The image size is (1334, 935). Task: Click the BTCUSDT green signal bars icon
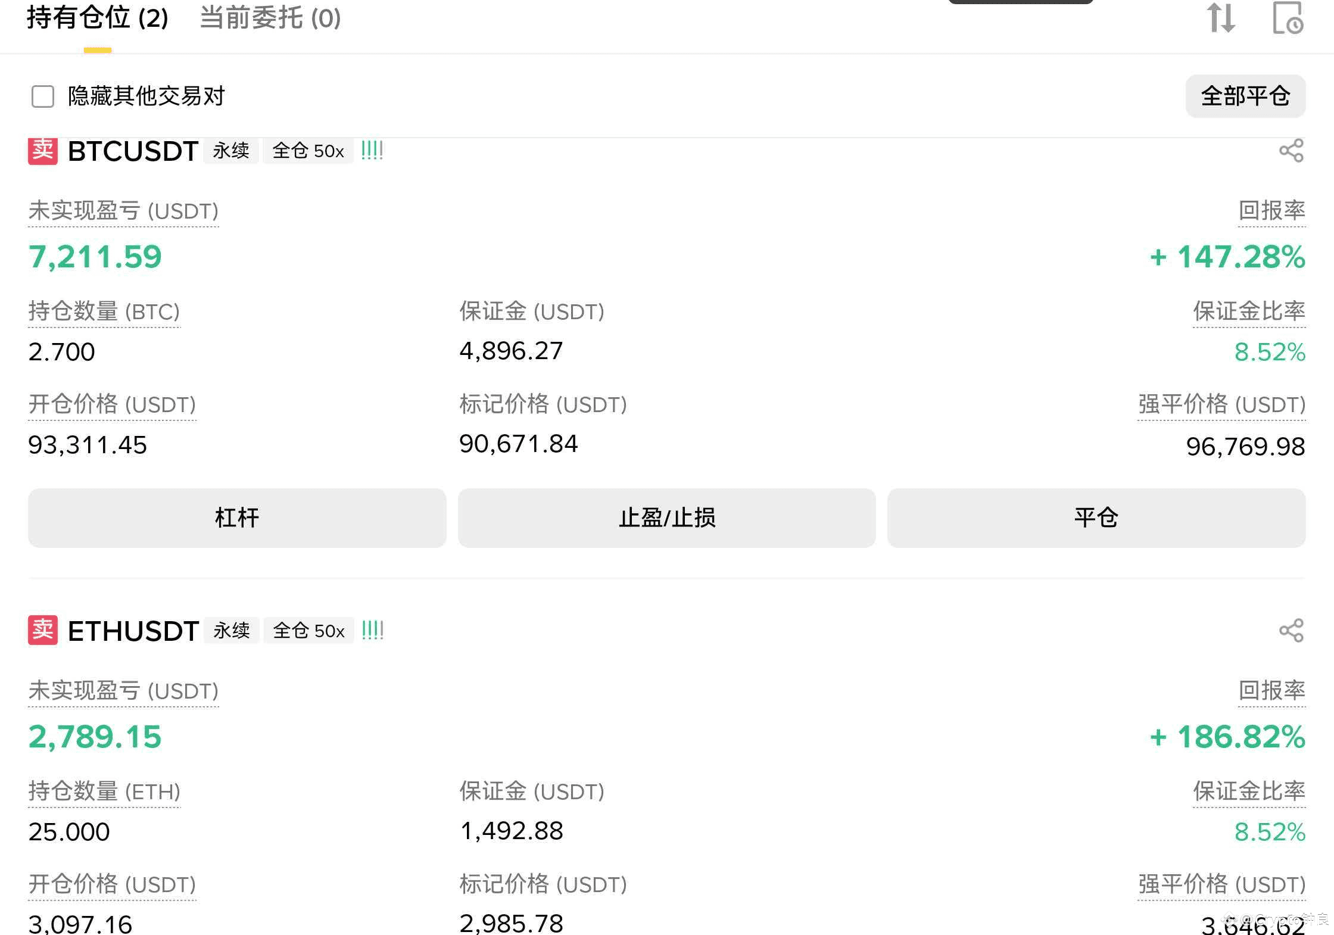(x=372, y=151)
